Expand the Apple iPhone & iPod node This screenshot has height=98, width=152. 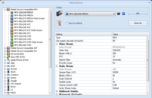tap(5, 60)
